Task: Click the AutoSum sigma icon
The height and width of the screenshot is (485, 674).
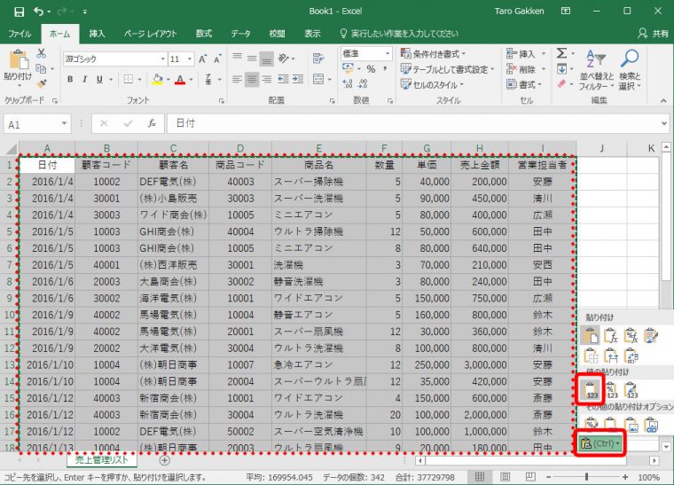Action: pyautogui.click(x=561, y=53)
